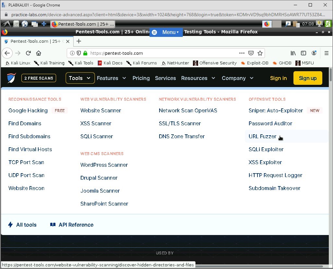Open the Exploit-DB bookmark
This screenshot has height=269, width=333.
click(x=257, y=63)
